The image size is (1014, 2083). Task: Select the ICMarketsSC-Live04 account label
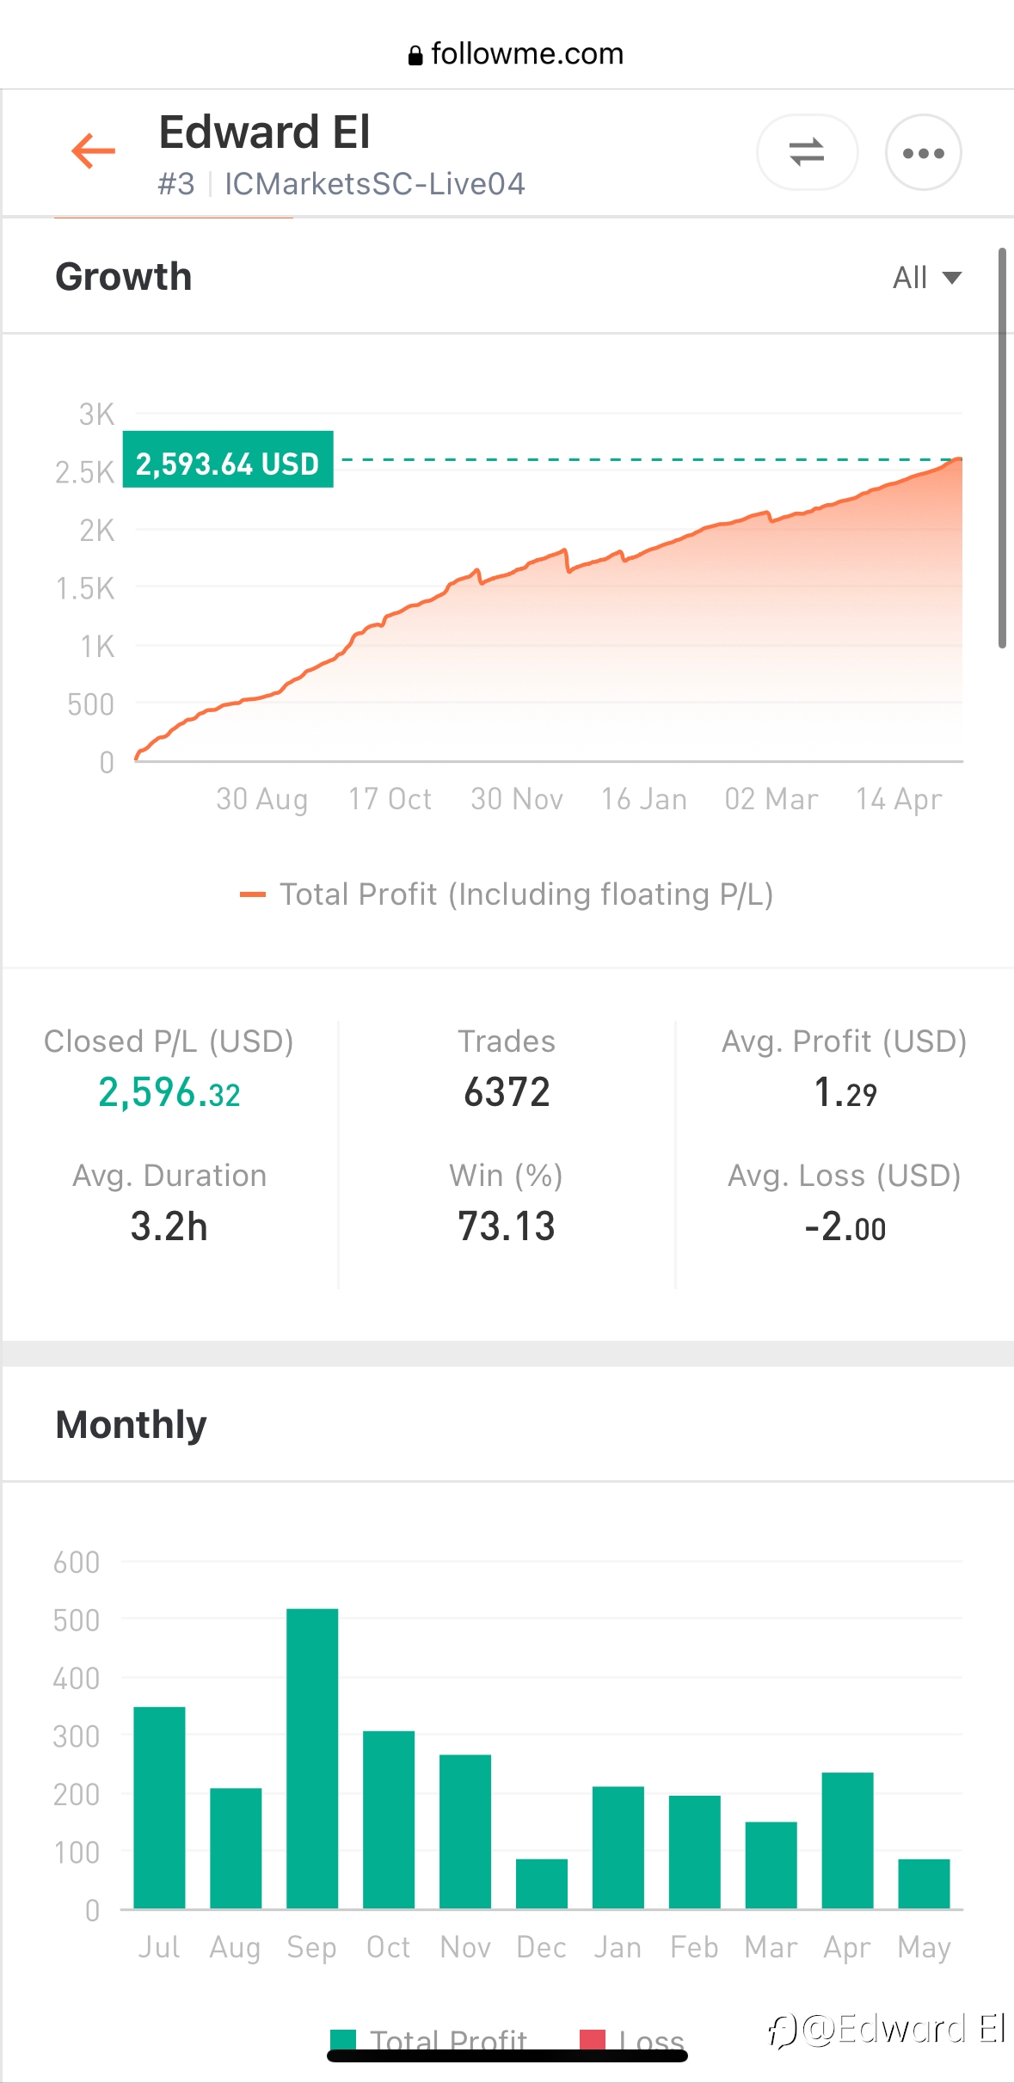tap(375, 183)
